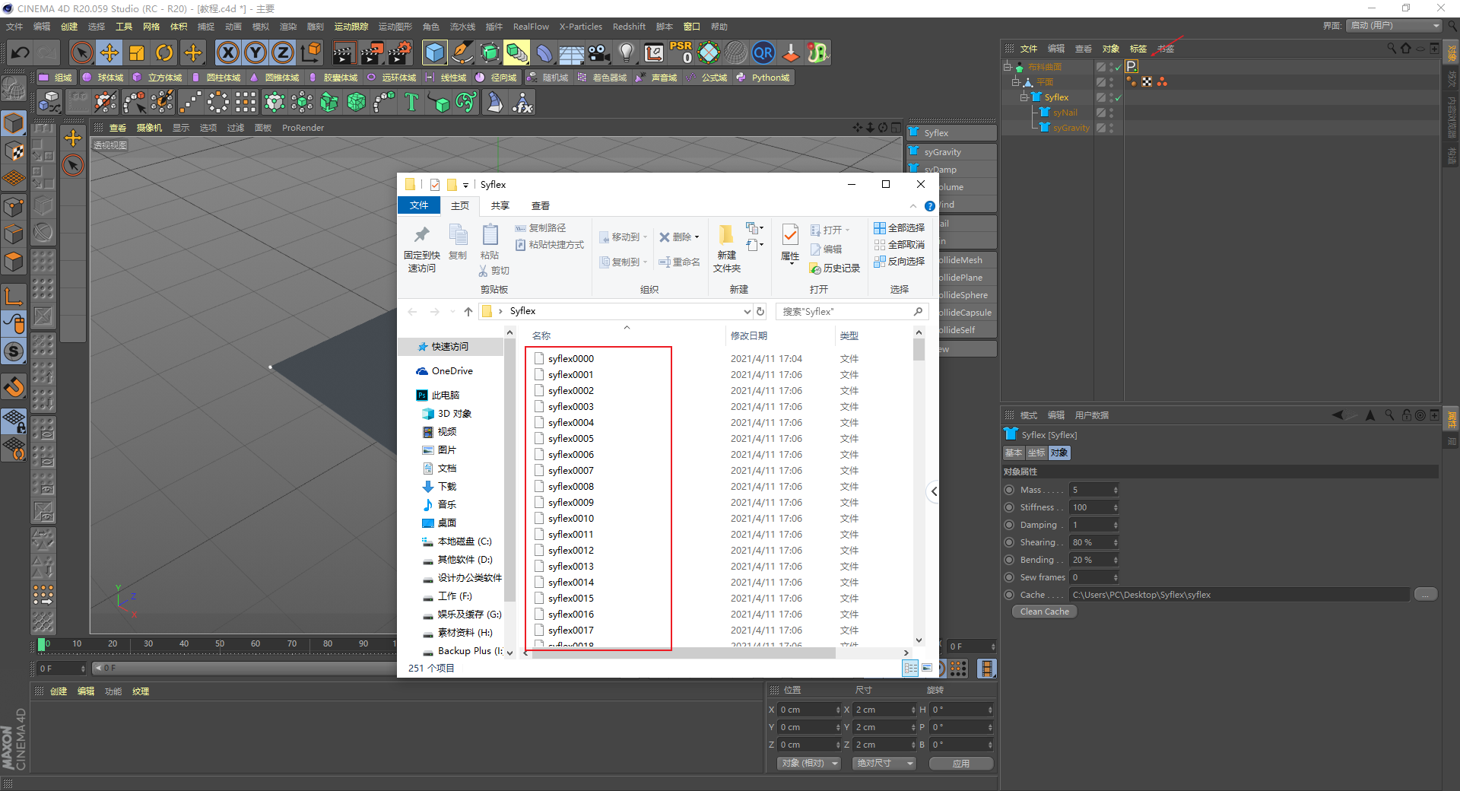The height and width of the screenshot is (791, 1460).
Task: Toggle Y axis lock
Action: coord(255,52)
